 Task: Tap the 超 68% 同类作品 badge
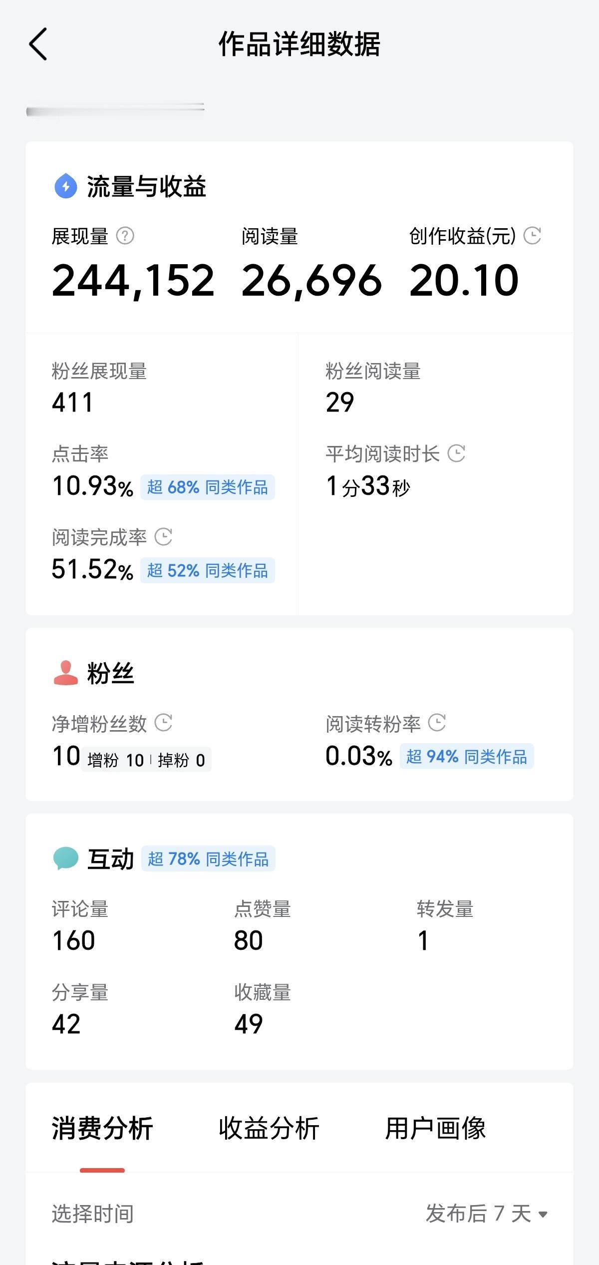click(x=208, y=487)
